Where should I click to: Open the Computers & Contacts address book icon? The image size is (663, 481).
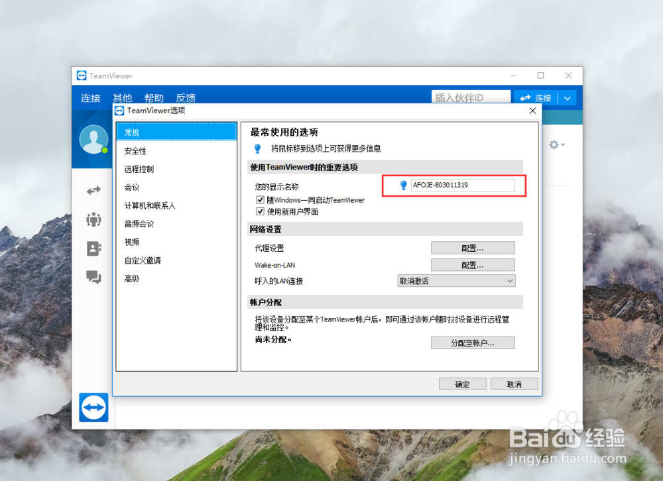[x=93, y=248]
